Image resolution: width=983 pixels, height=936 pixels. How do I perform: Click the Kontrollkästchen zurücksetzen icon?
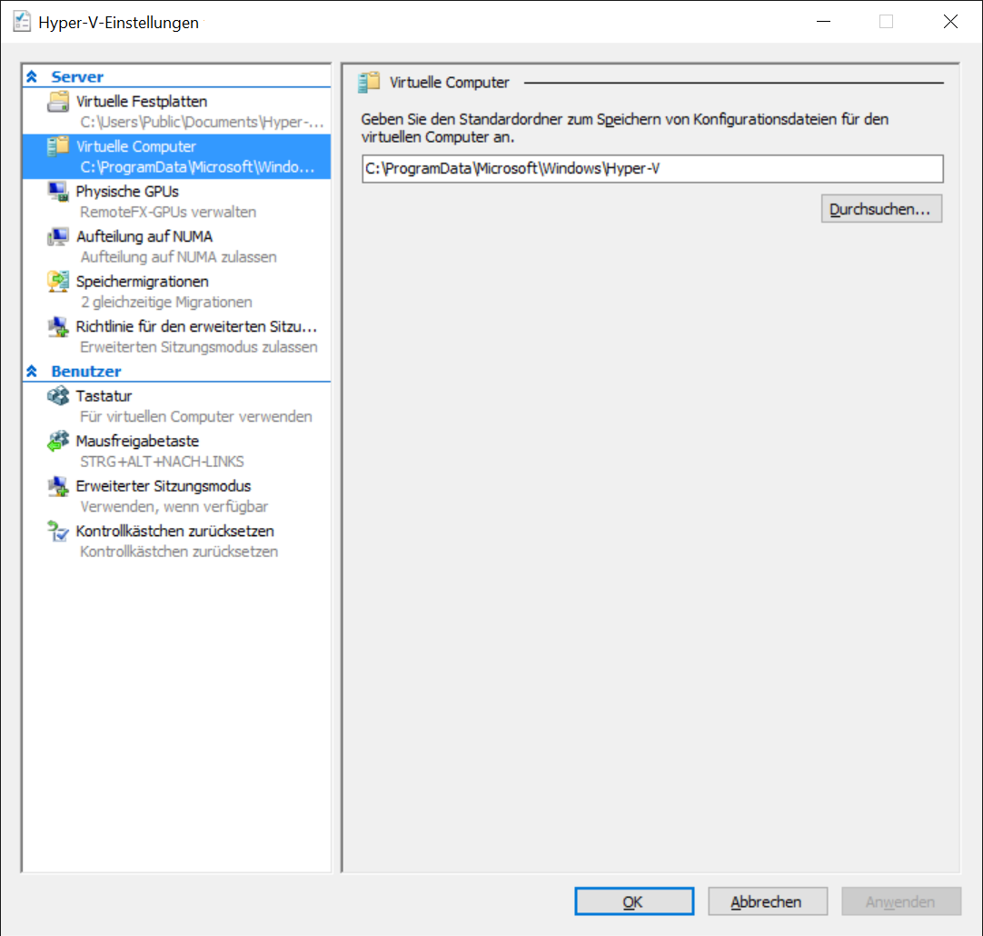(x=57, y=532)
